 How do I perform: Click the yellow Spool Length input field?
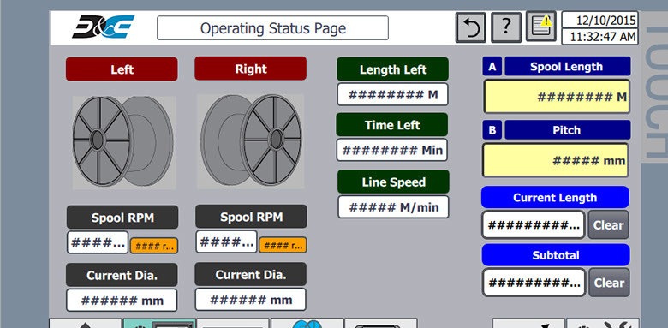(557, 97)
